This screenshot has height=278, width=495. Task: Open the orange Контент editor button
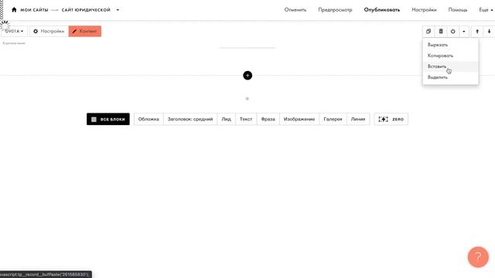pyautogui.click(x=85, y=31)
